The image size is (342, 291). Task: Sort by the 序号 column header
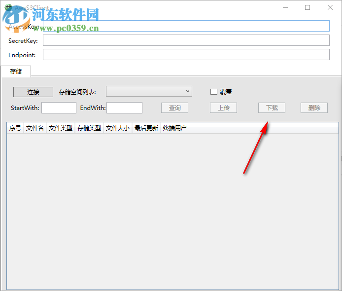click(x=15, y=128)
